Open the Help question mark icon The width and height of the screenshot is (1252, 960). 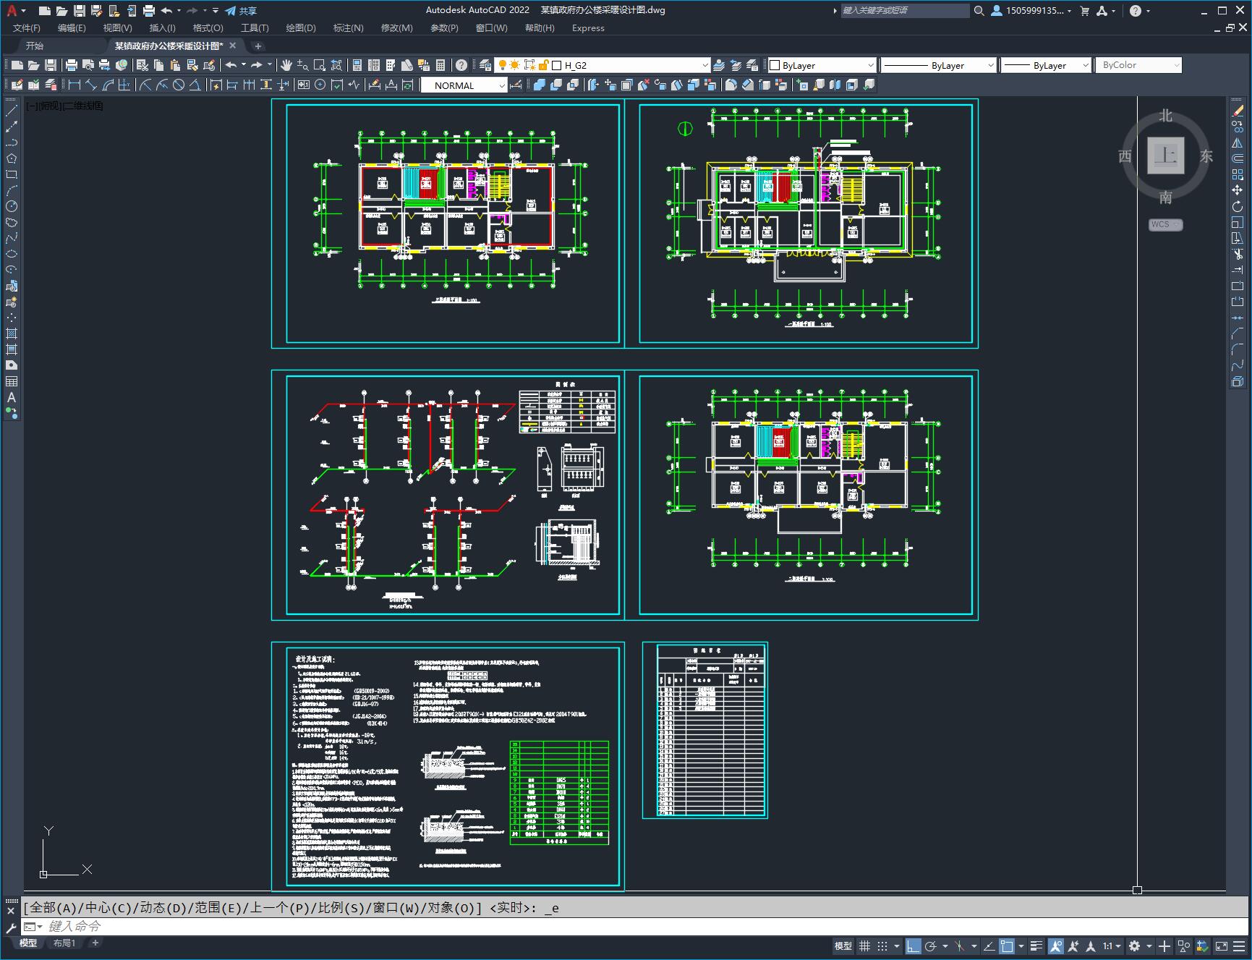461,65
